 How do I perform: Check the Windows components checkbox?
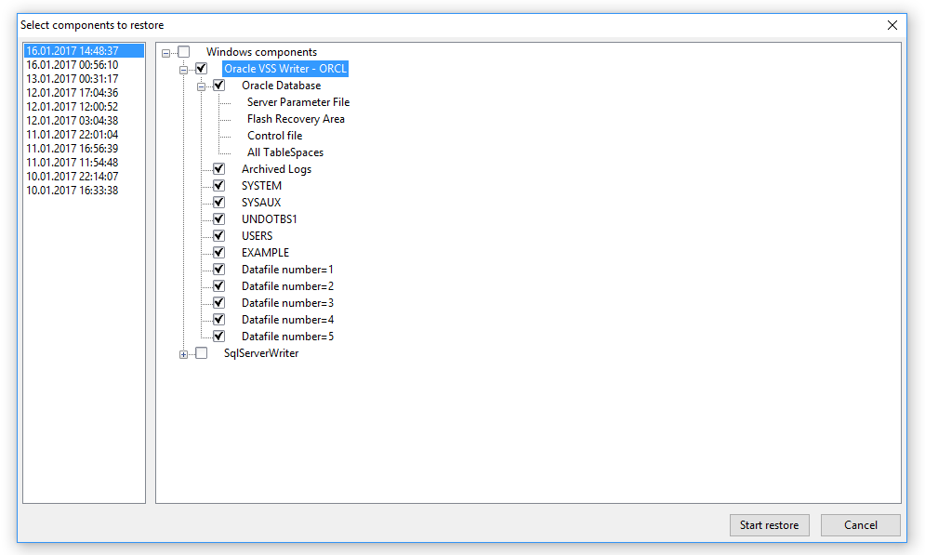coord(183,51)
